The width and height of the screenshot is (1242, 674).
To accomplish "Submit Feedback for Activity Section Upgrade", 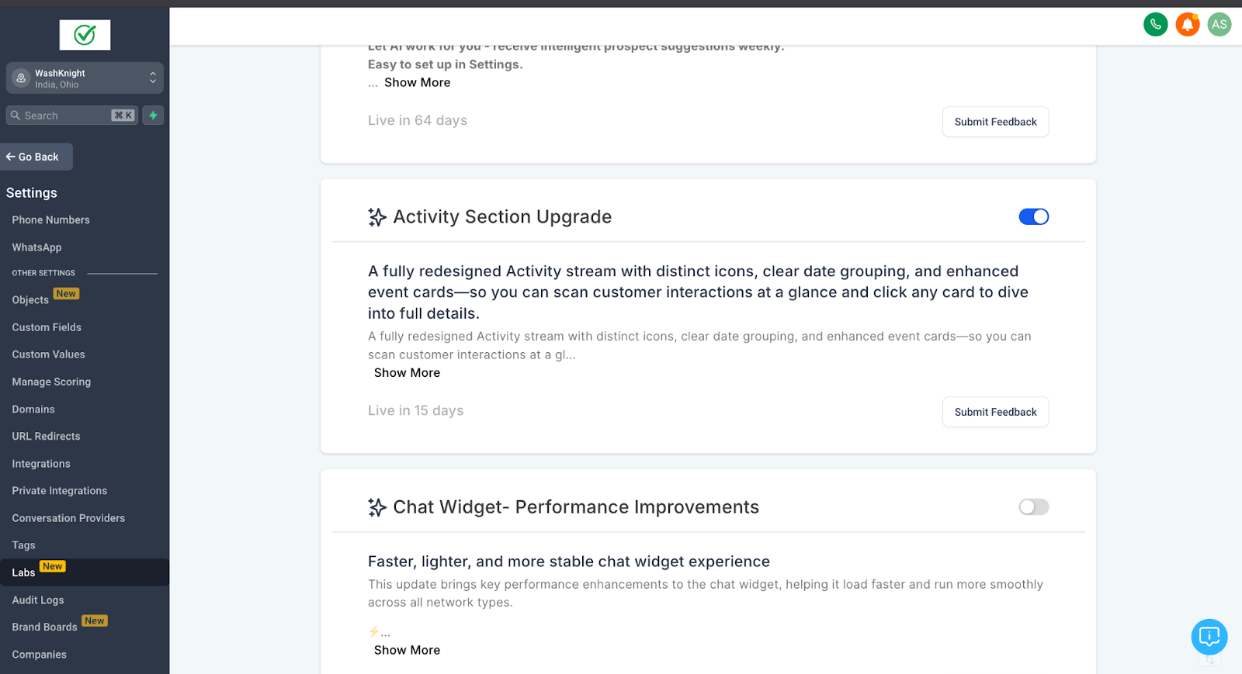I will [995, 412].
